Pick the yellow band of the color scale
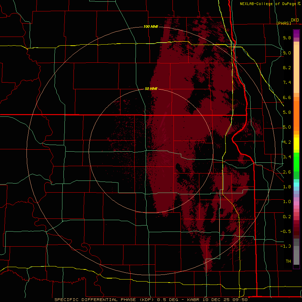Image resolution: width=302 pixels, height=302 pixels. click(296, 144)
